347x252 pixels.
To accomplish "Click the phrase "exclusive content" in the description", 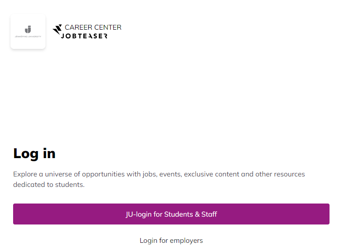I will click(x=212, y=174).
